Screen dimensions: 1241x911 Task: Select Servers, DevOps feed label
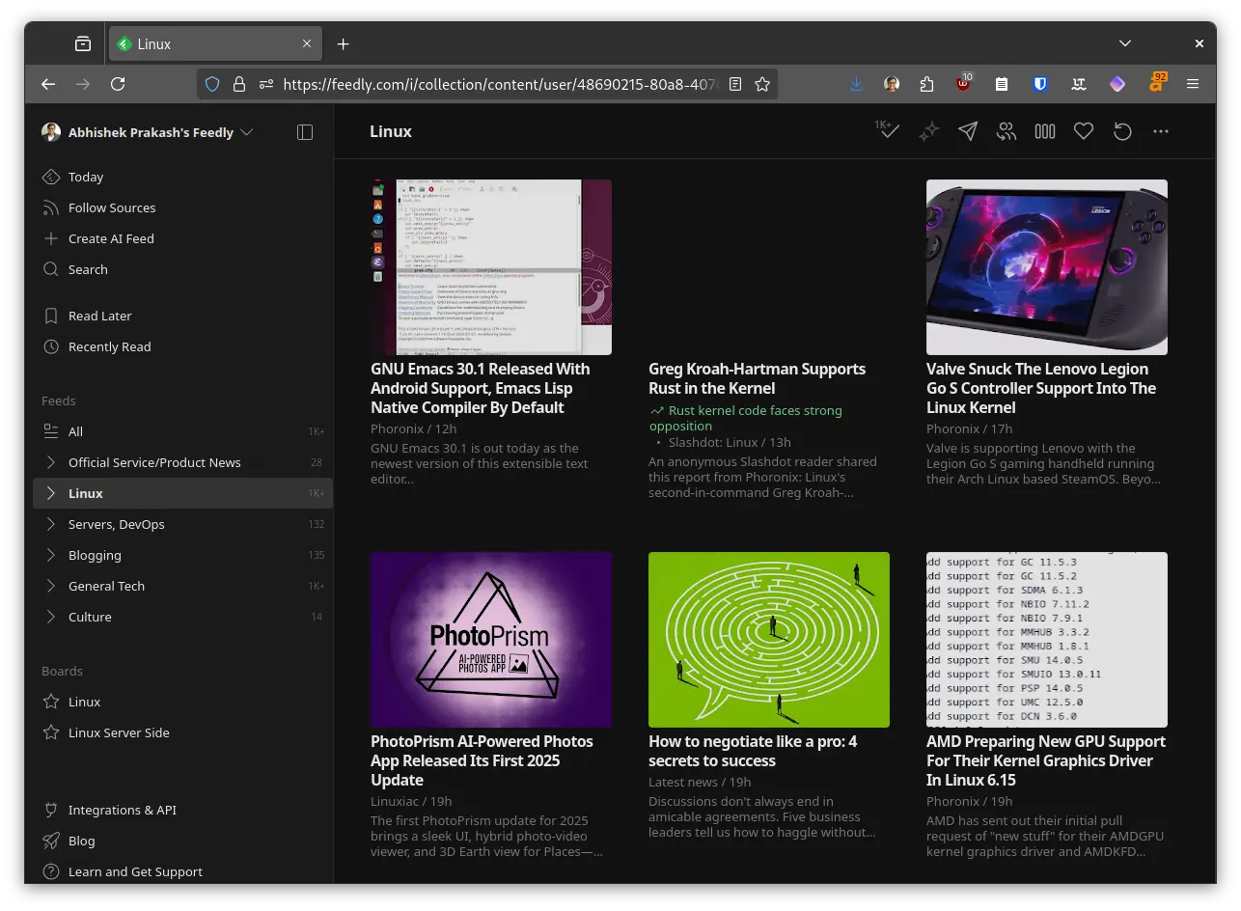(117, 524)
